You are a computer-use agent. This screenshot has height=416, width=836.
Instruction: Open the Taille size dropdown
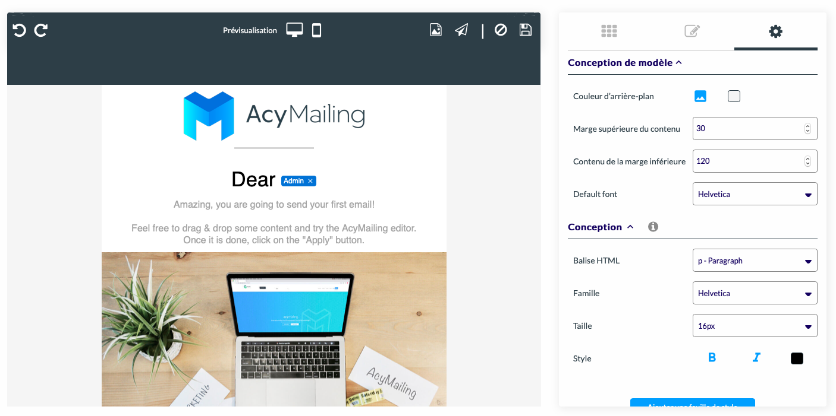(755, 326)
